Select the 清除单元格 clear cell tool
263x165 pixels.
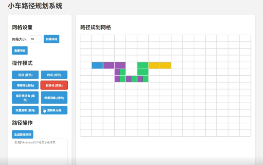54,110
